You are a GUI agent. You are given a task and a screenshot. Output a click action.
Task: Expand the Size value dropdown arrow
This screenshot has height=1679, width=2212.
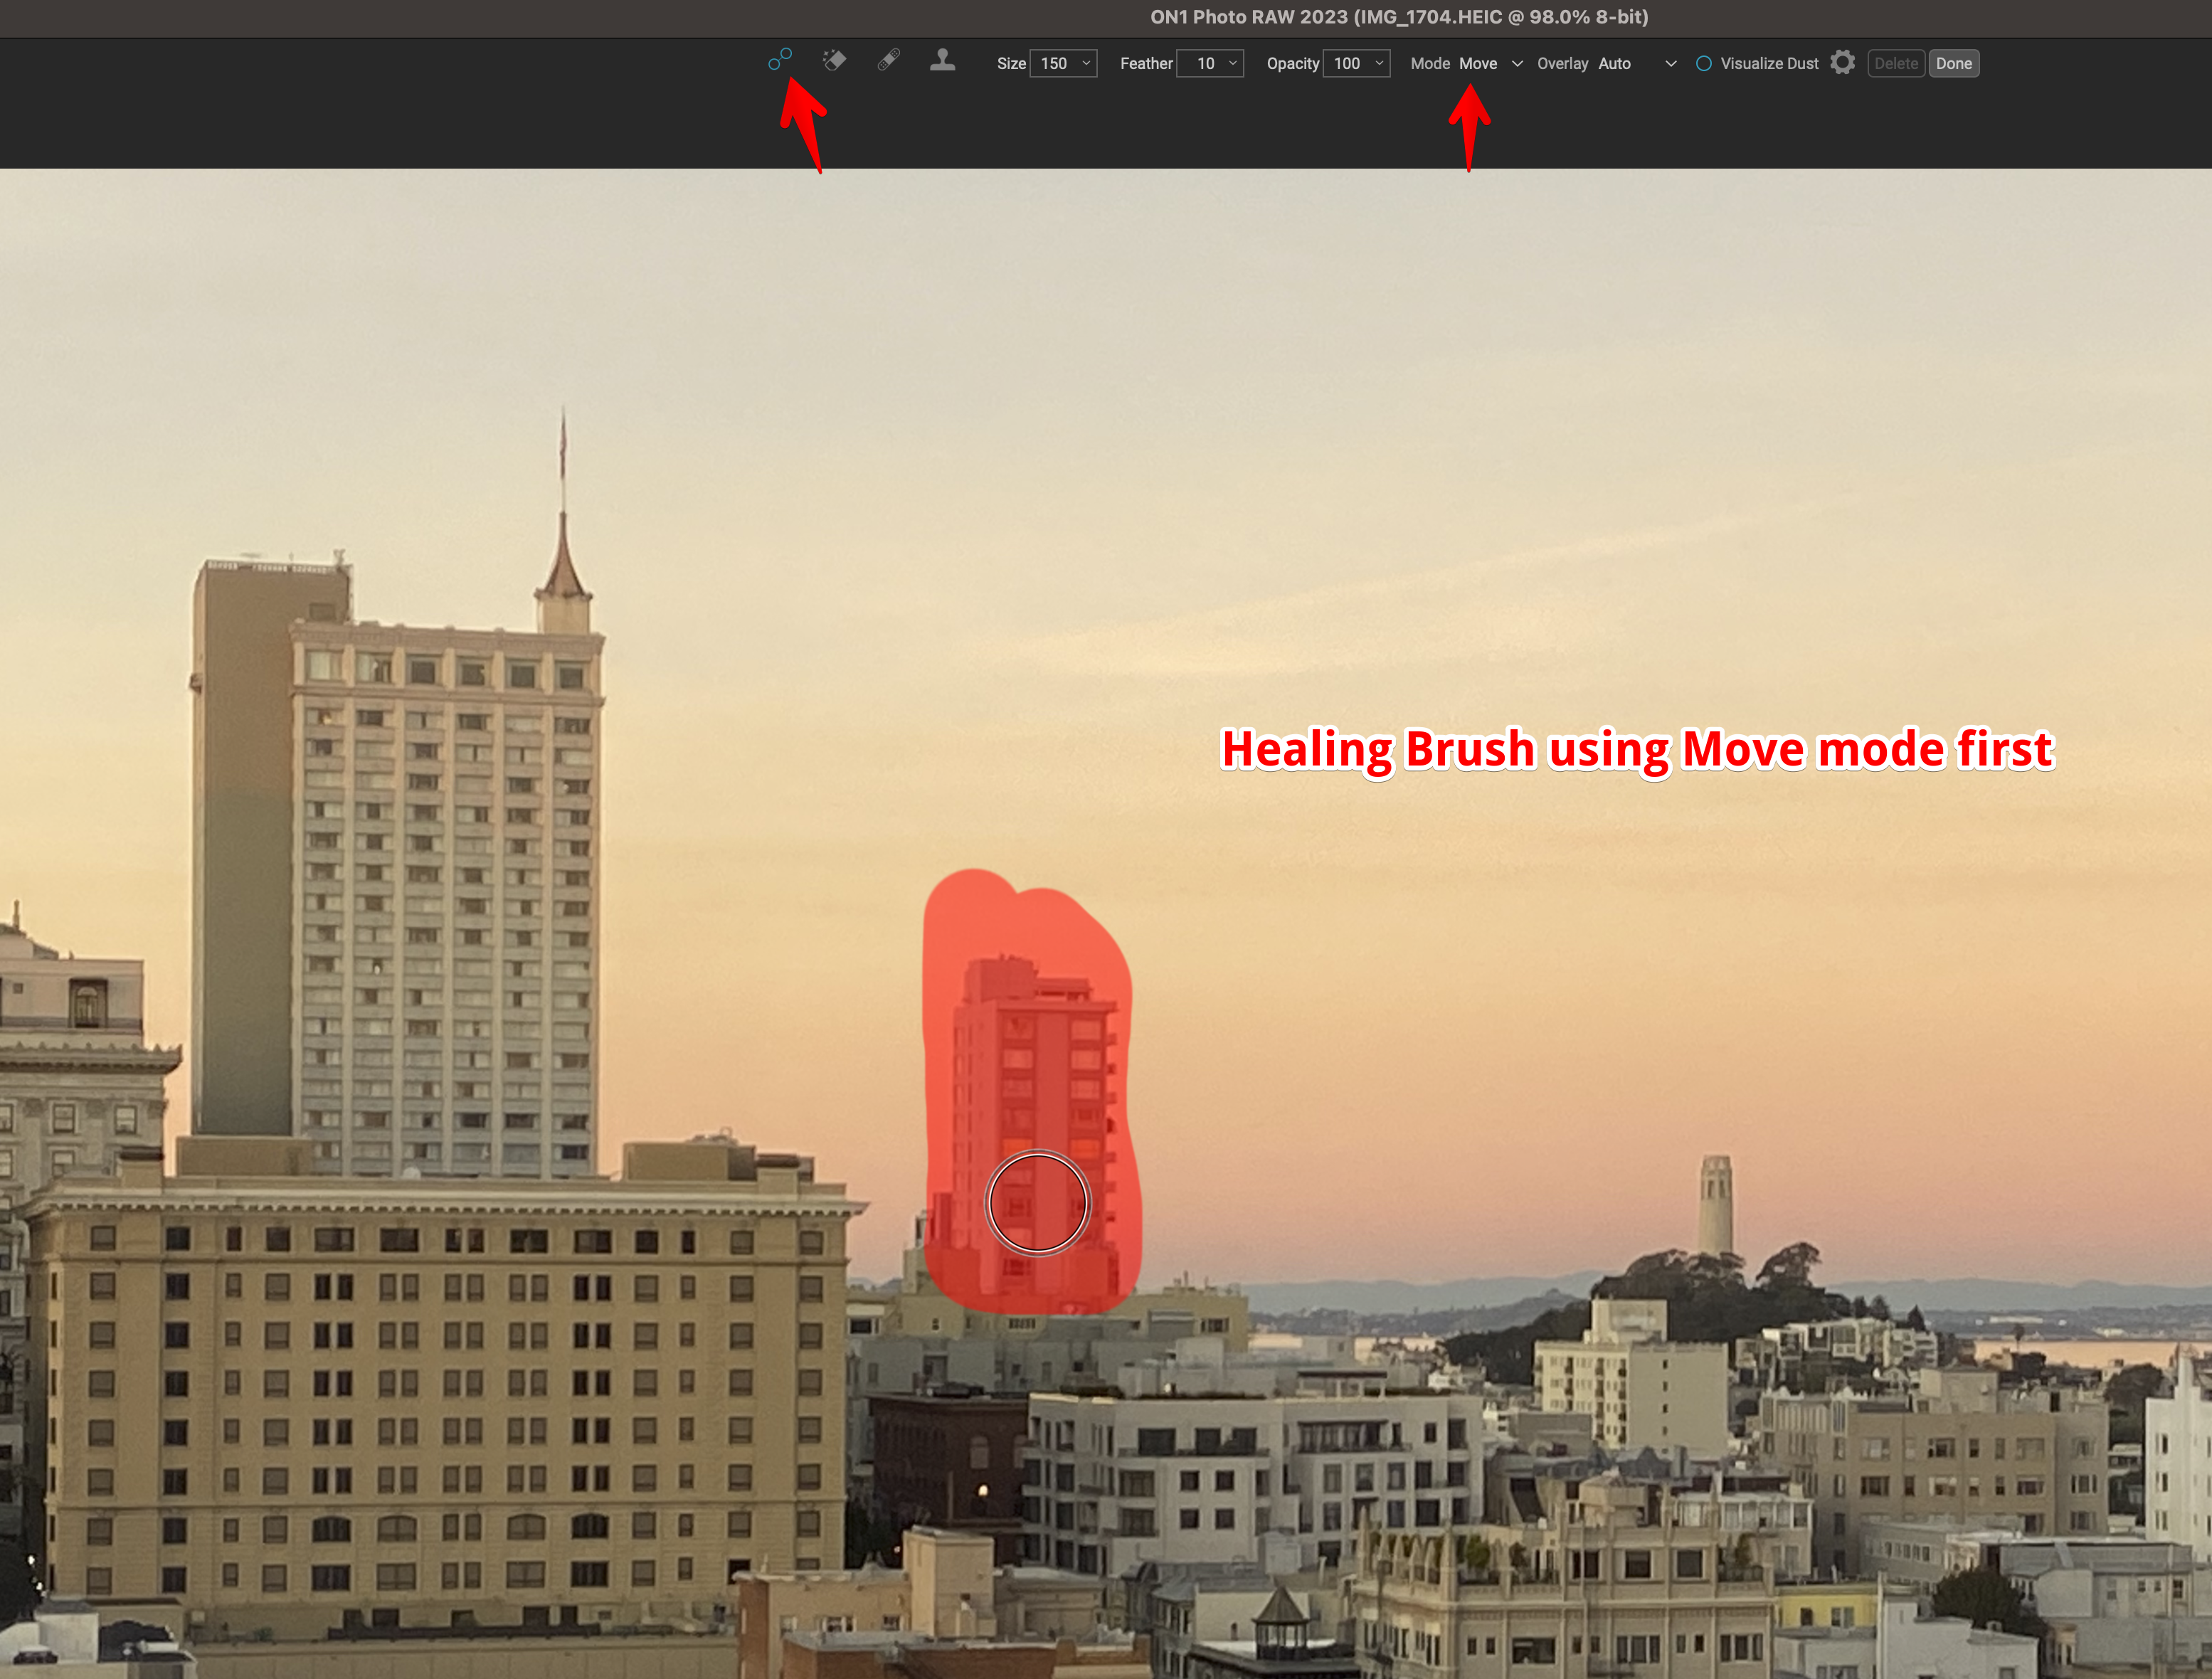point(1086,63)
